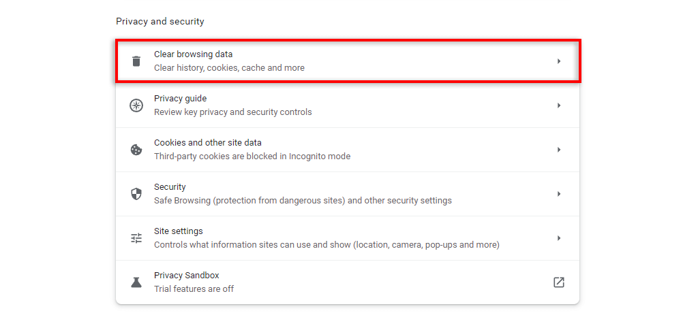Expand the Privacy guide arrow

click(x=559, y=105)
